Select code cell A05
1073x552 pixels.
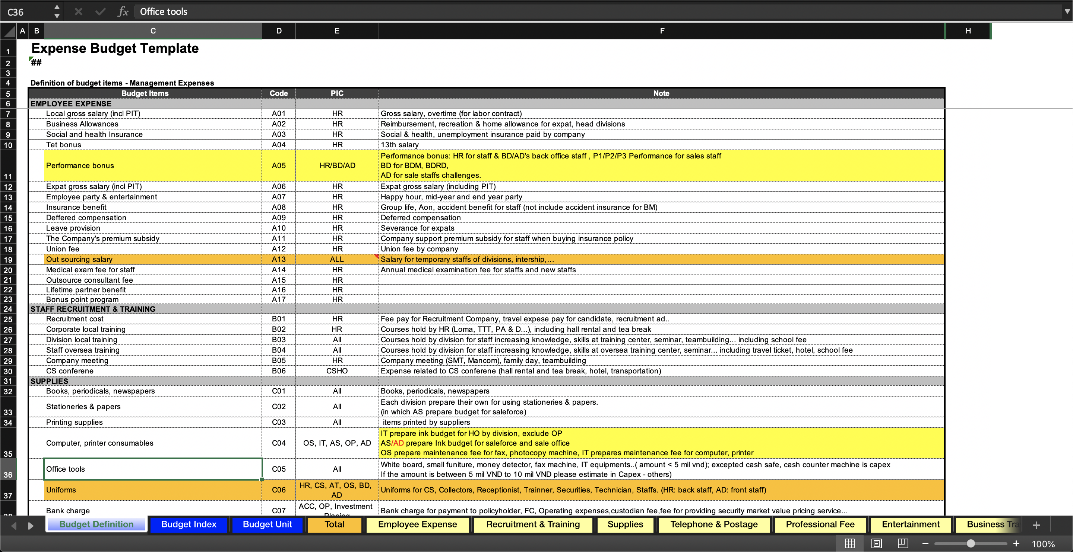coord(279,166)
